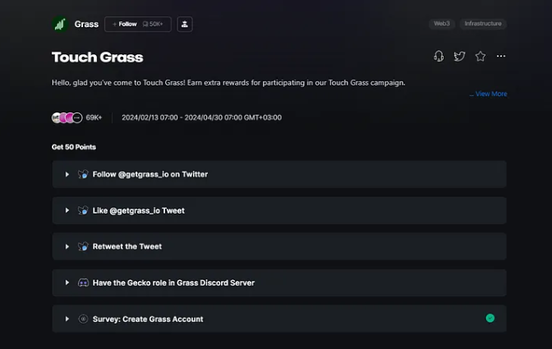
Task: Click the participant avatars showing 69K+
Action: 67,117
